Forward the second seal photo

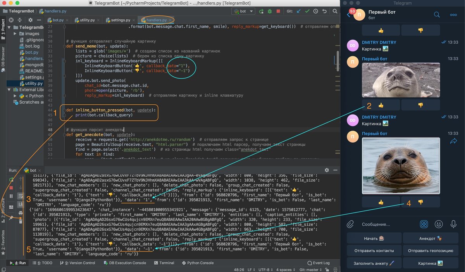coord(454,141)
